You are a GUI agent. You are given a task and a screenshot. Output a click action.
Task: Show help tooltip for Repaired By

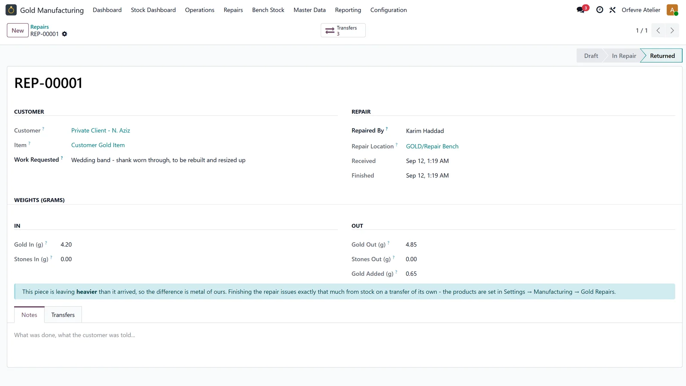pyautogui.click(x=387, y=129)
